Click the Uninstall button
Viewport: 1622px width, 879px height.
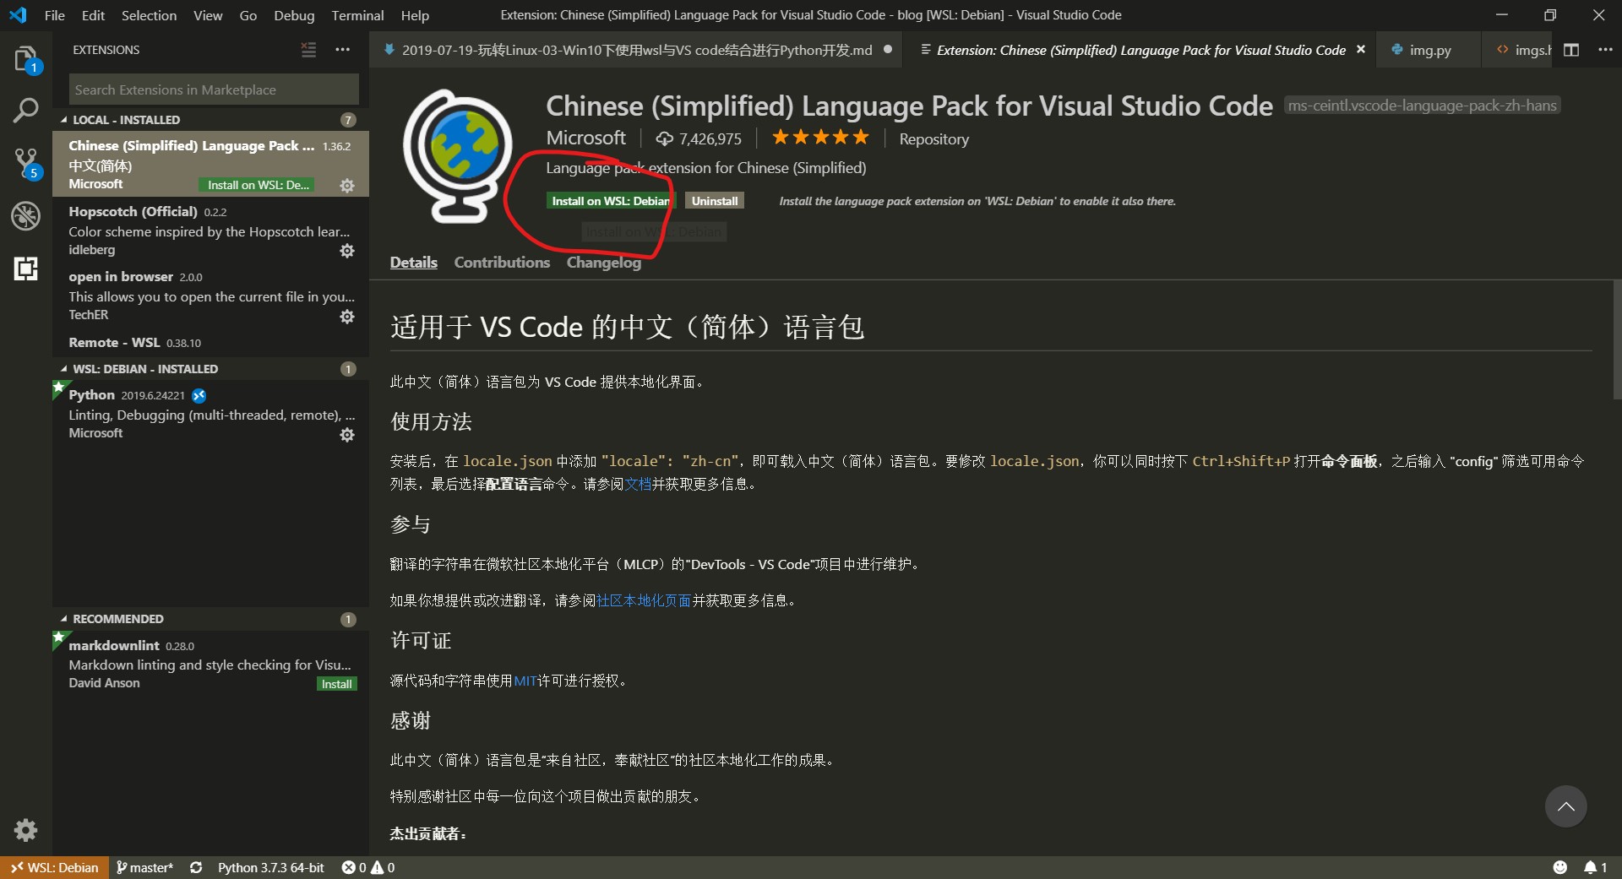tap(715, 201)
